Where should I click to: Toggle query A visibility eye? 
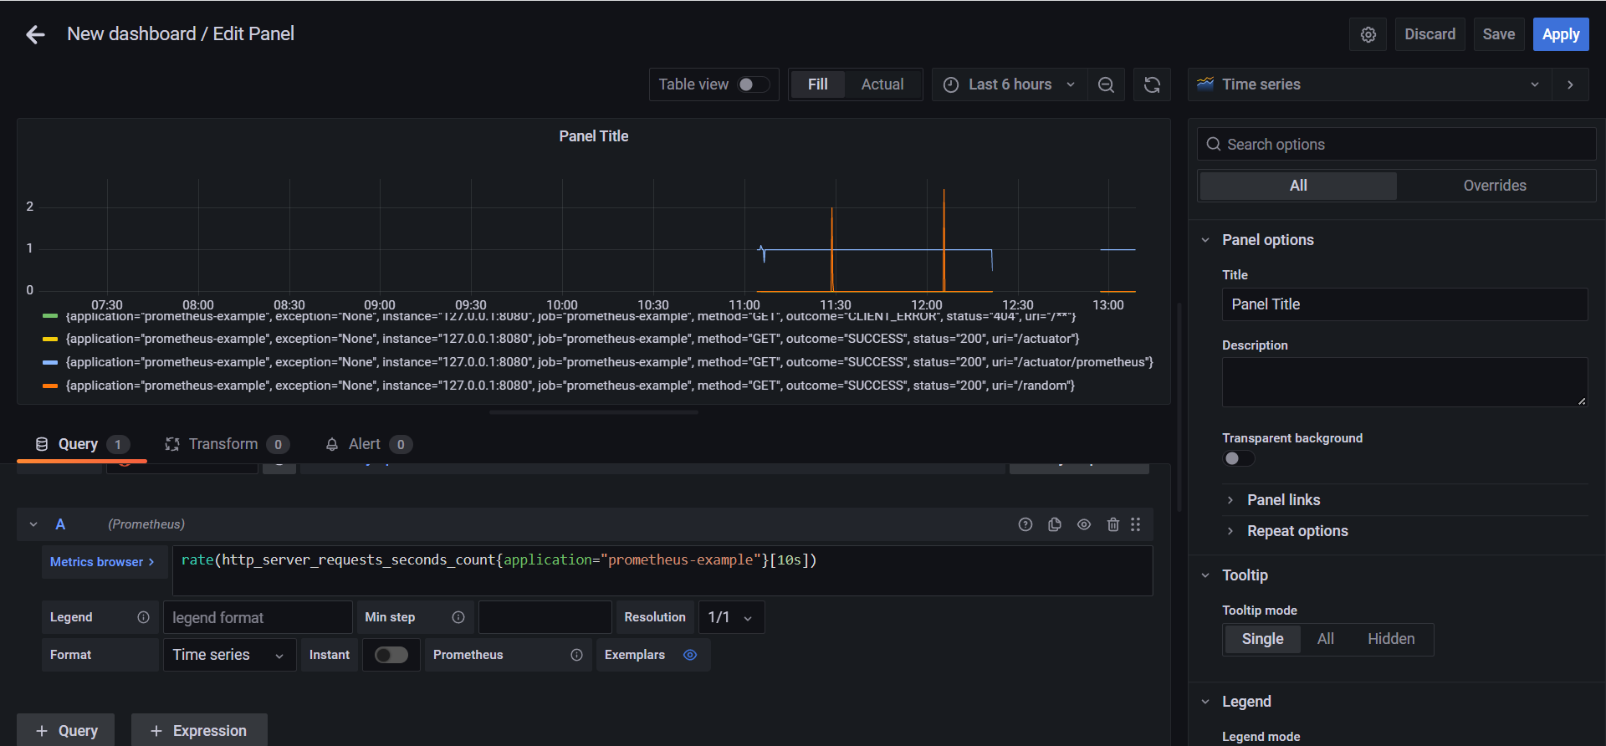1084,524
